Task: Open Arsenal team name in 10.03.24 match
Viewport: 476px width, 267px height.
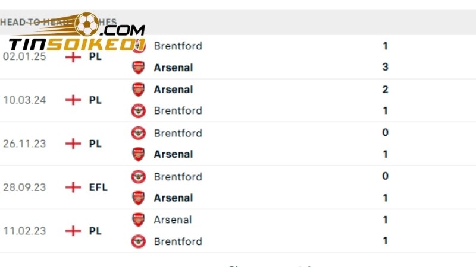Action: (173, 90)
